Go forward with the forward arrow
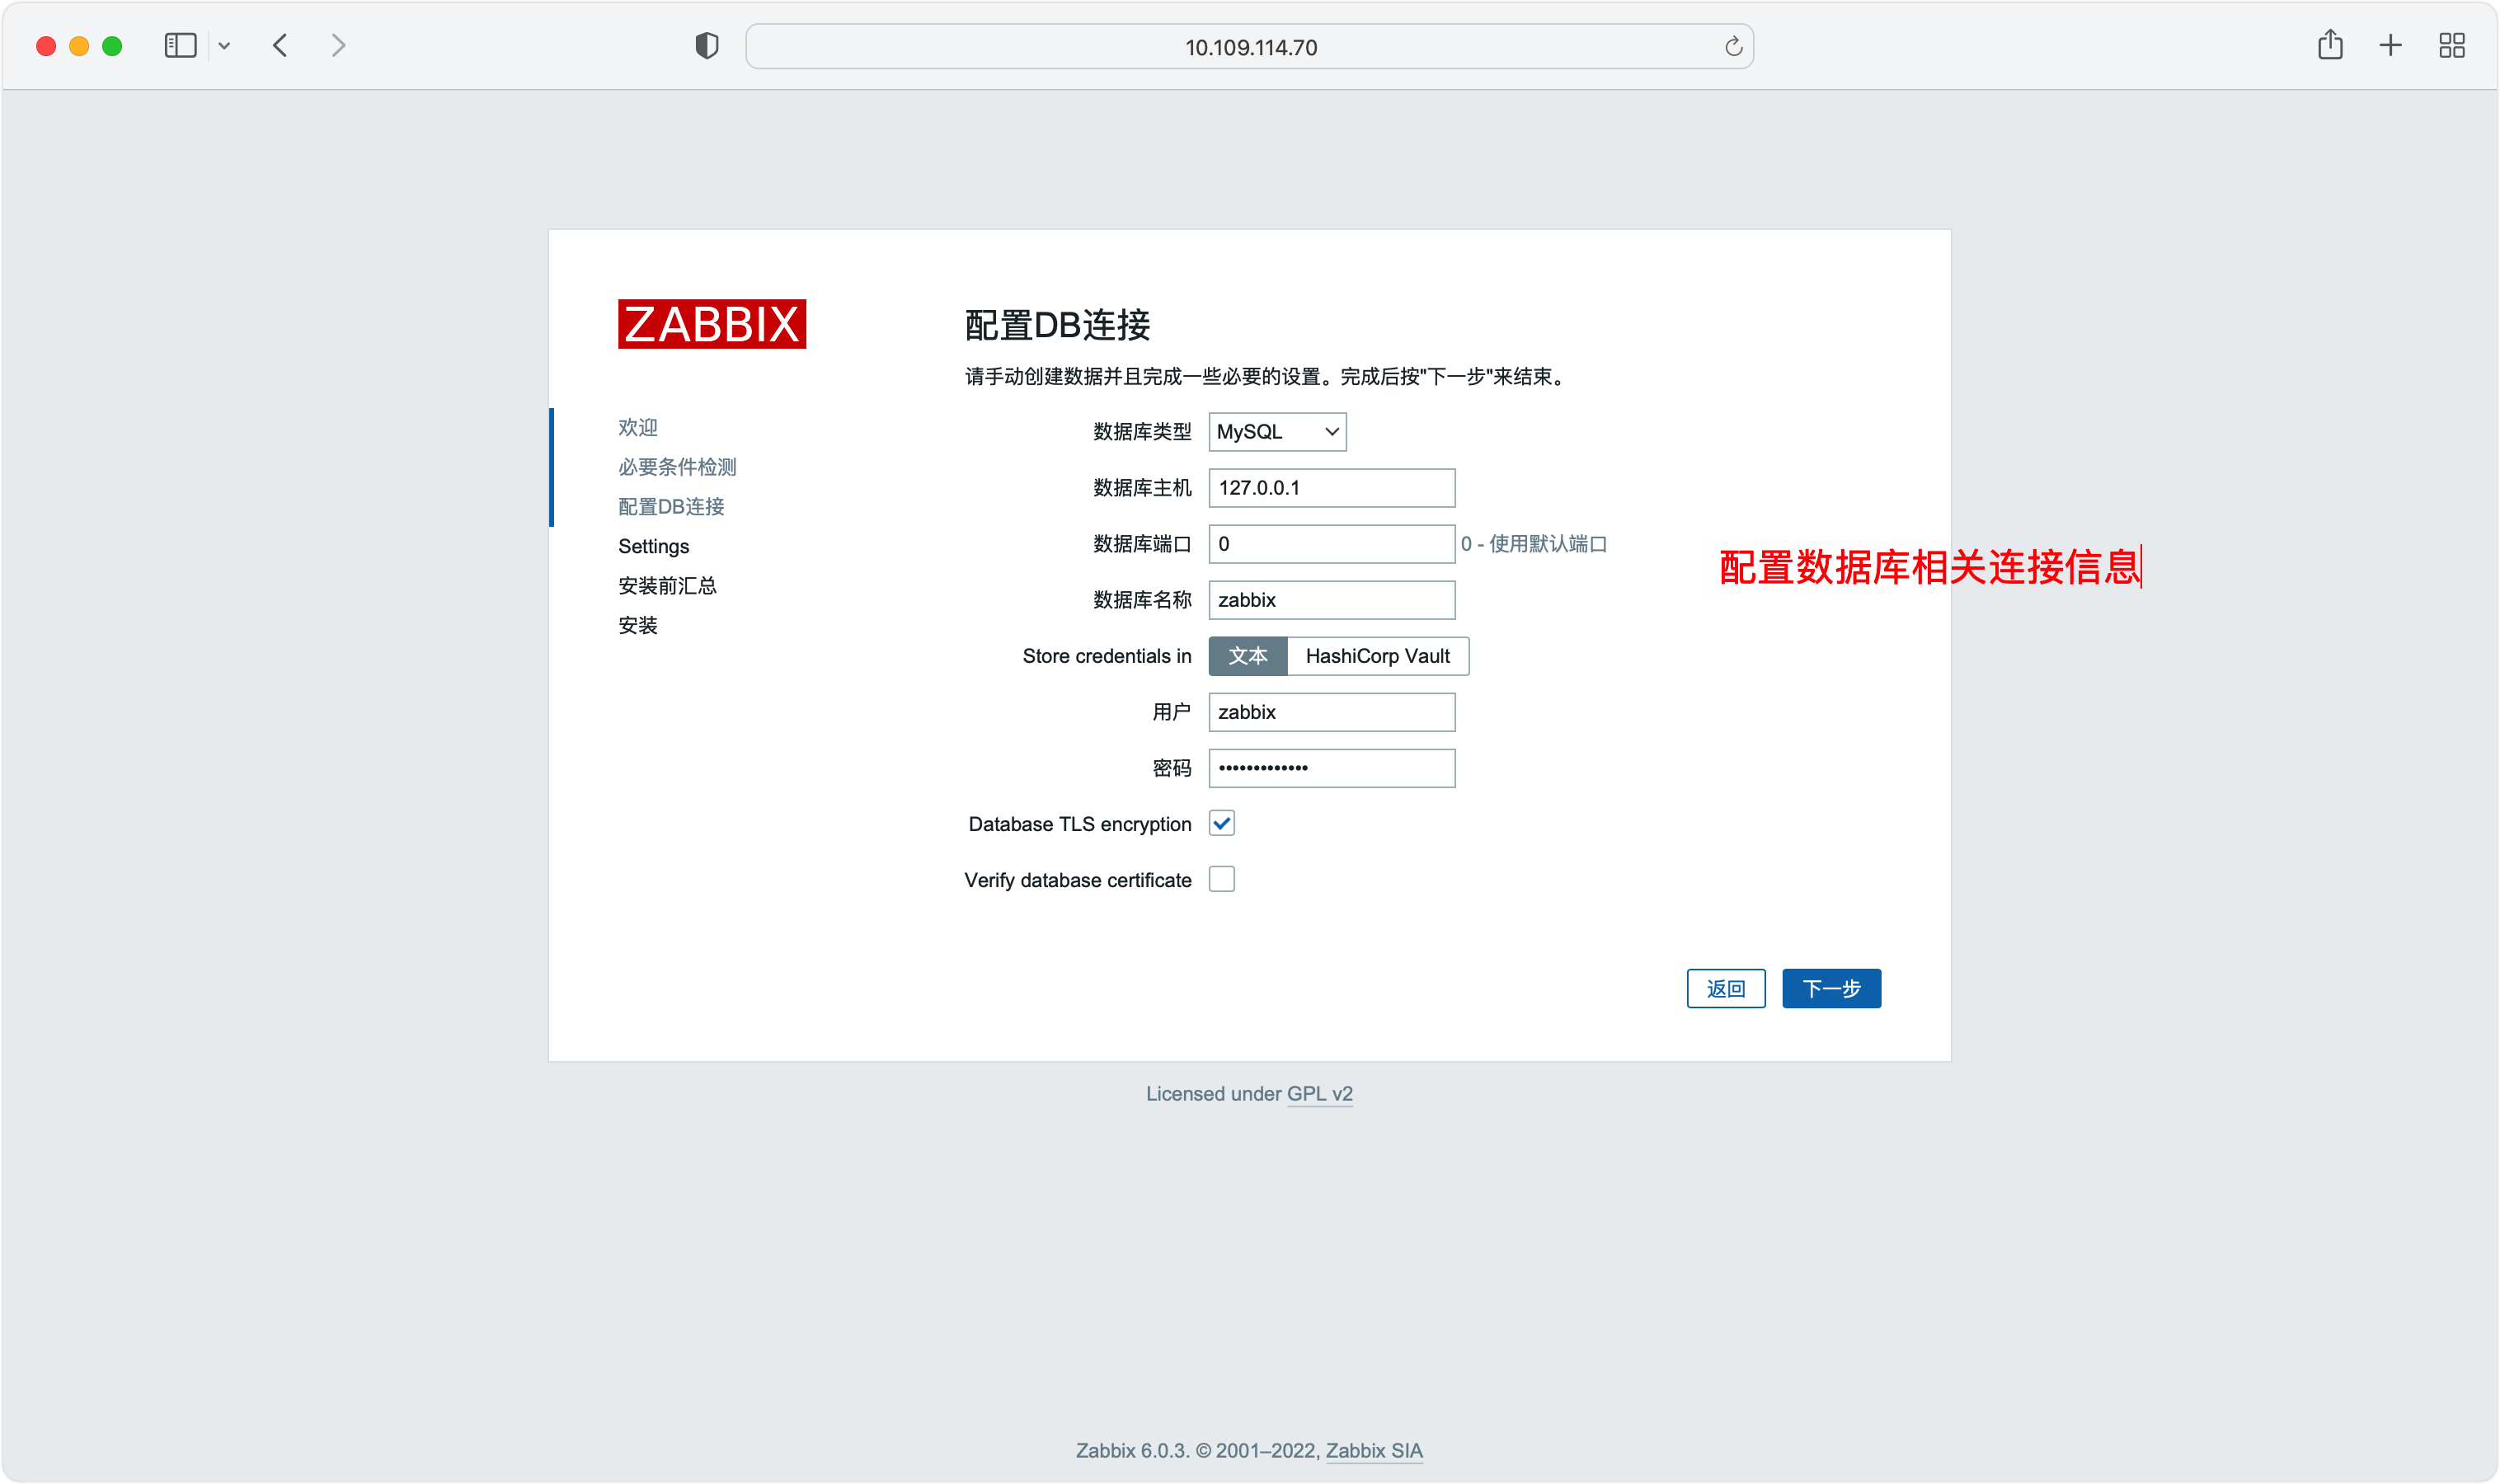 click(338, 46)
